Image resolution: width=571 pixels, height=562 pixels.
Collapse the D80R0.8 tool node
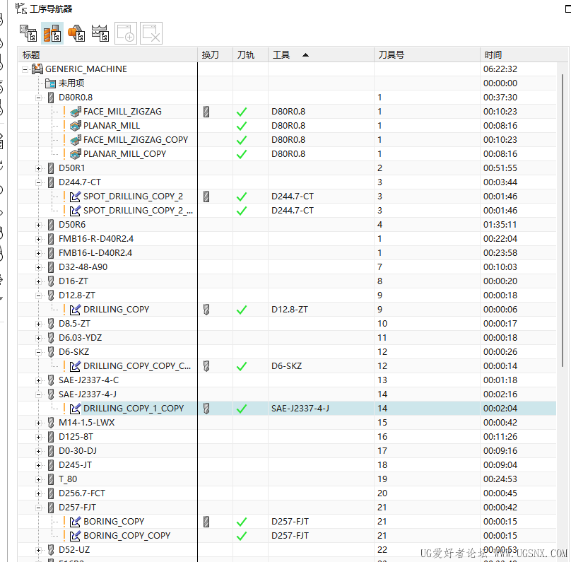pos(39,98)
